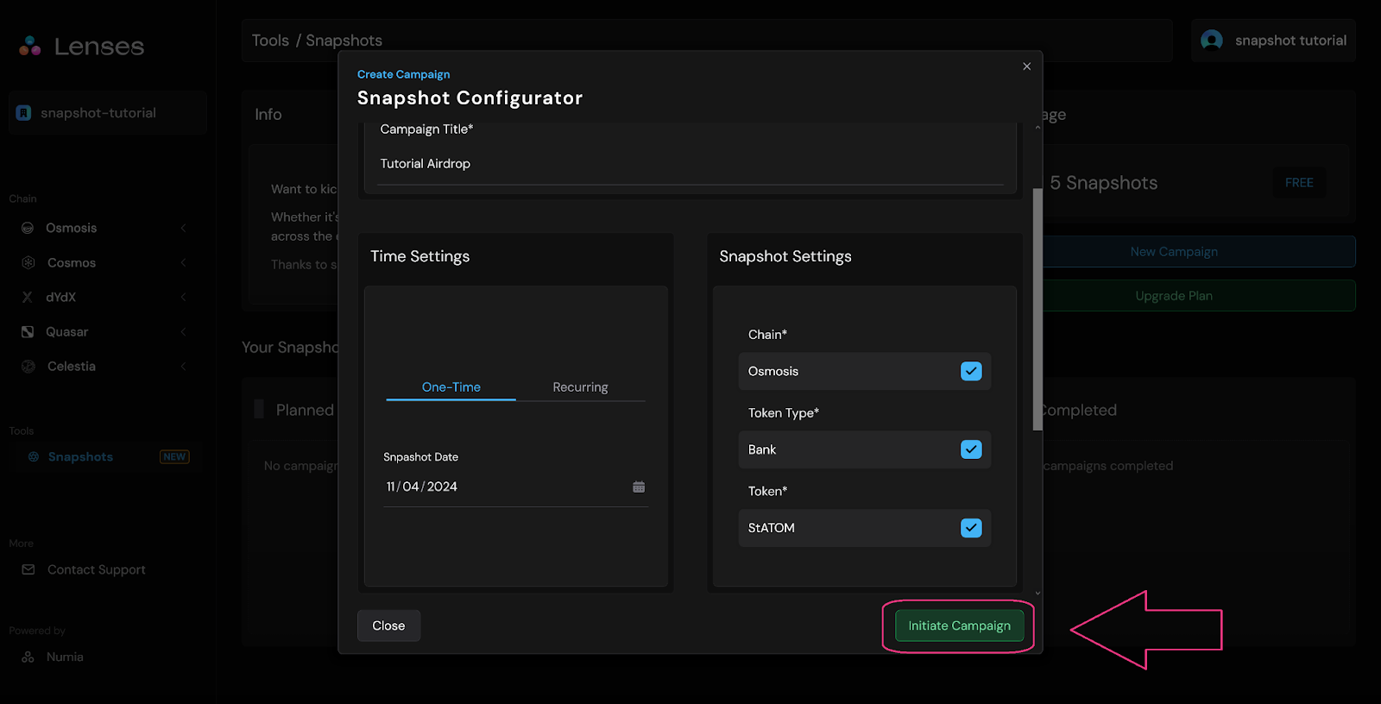Click the Tools breadcrumb link
The image size is (1381, 704).
(270, 41)
